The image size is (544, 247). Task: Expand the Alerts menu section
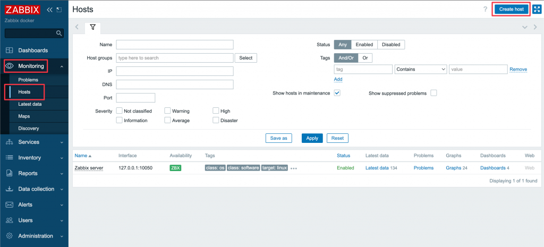pyautogui.click(x=62, y=205)
